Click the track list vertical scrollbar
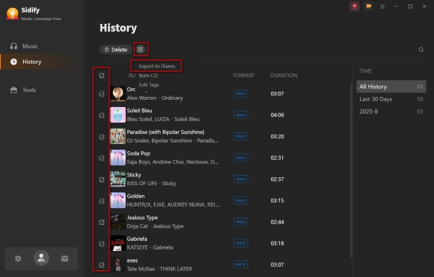 (352, 170)
